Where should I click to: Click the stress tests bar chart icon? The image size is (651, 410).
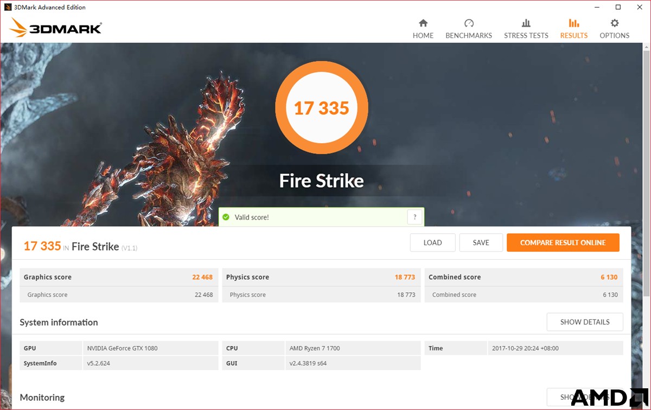526,23
